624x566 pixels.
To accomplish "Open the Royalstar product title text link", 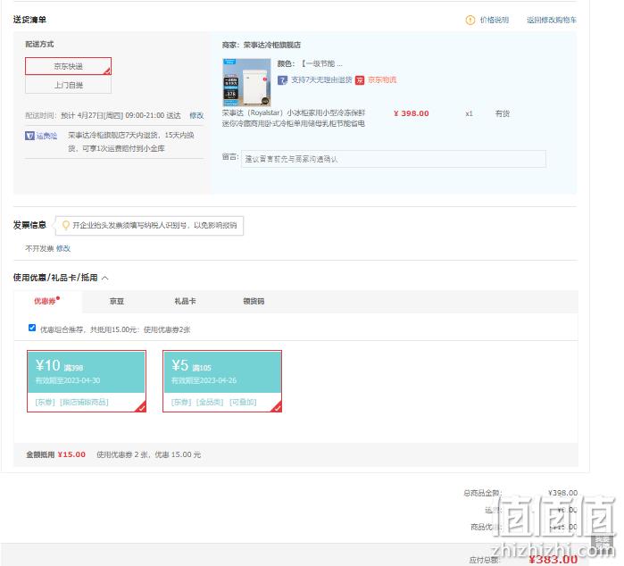I will point(294,118).
